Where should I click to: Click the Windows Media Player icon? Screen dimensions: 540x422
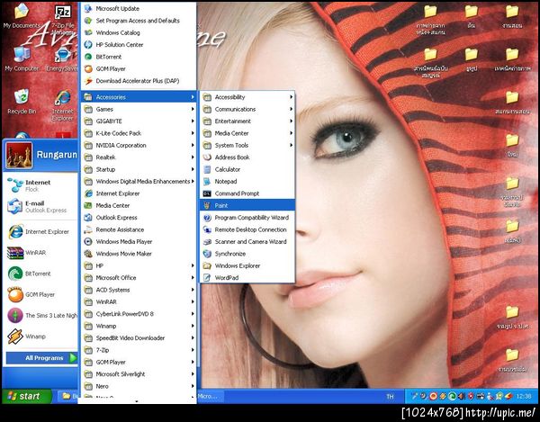click(88, 242)
